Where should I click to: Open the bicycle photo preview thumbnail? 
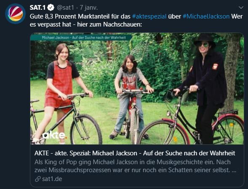click(137, 88)
